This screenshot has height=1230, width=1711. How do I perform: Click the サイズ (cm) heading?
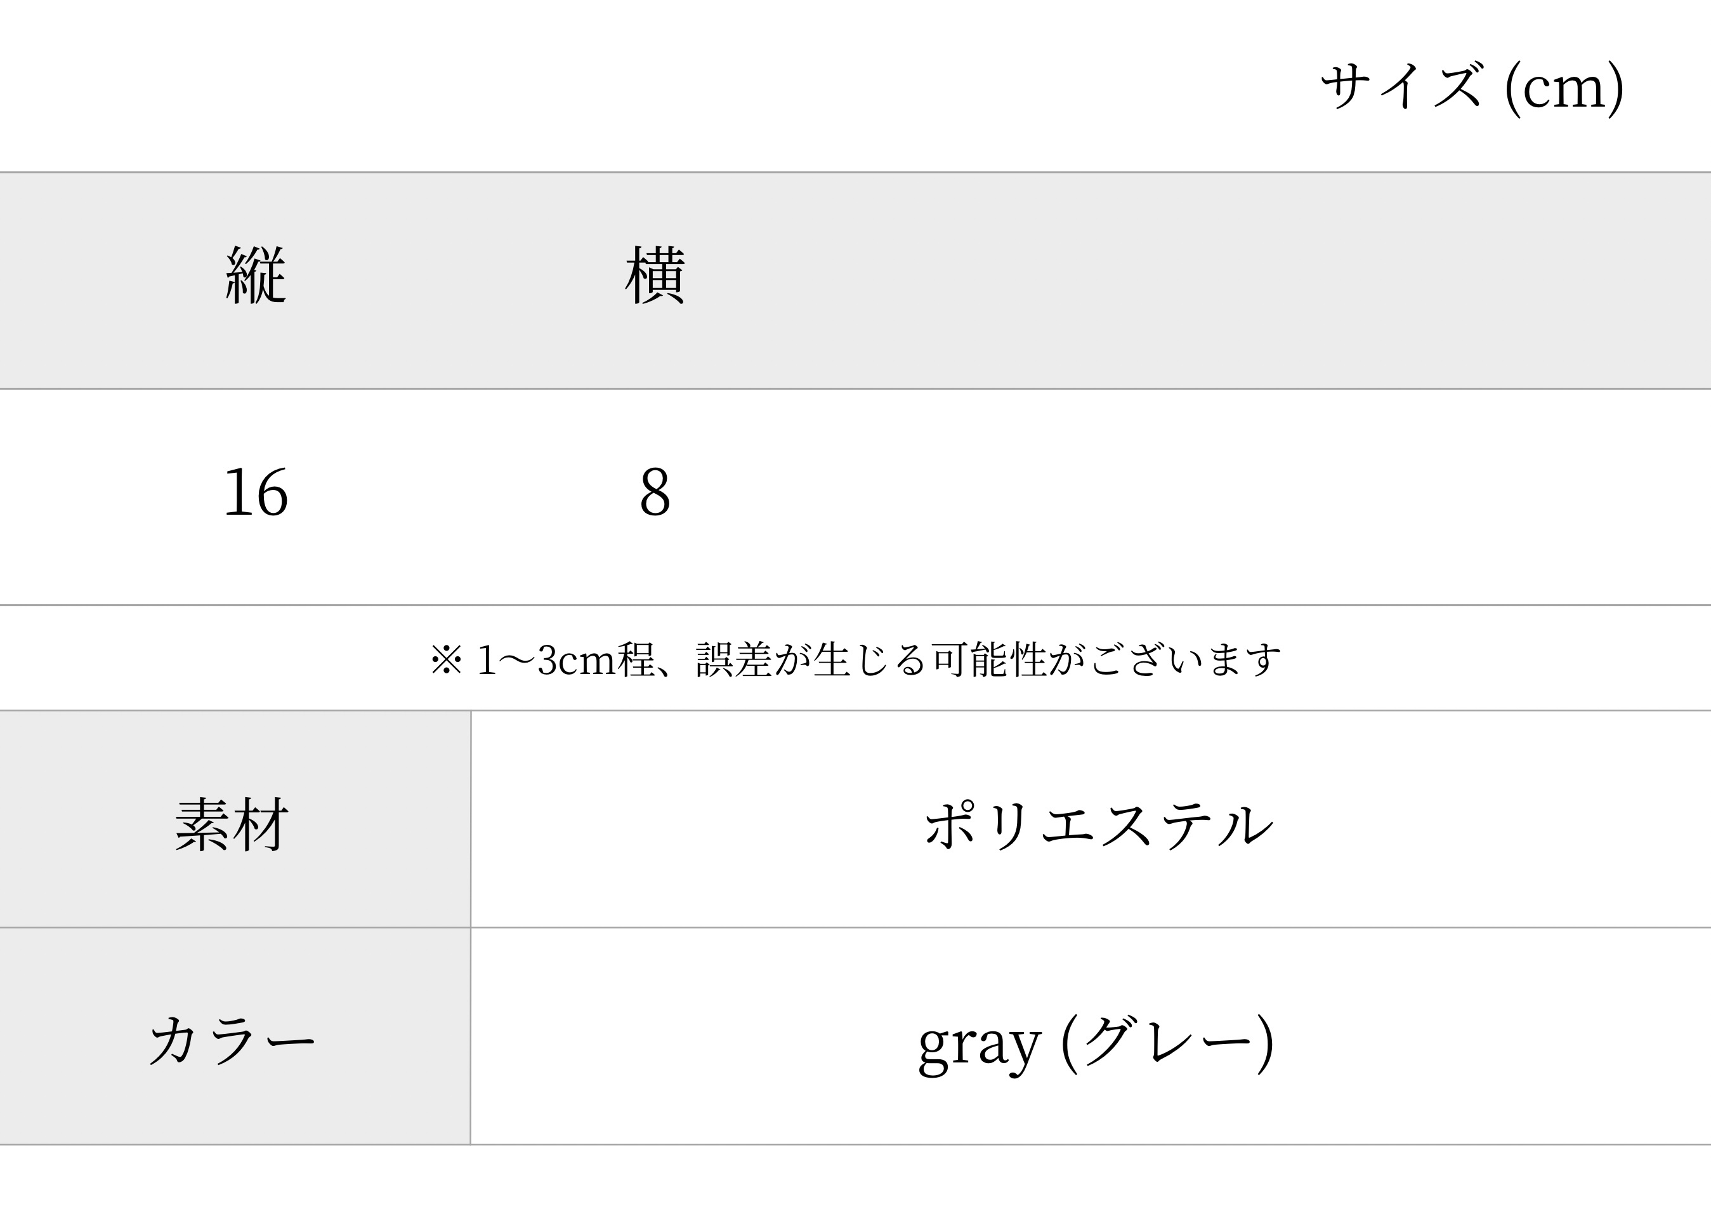pos(1472,87)
